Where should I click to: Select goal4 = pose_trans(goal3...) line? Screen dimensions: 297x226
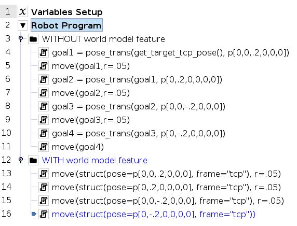tap(139, 134)
